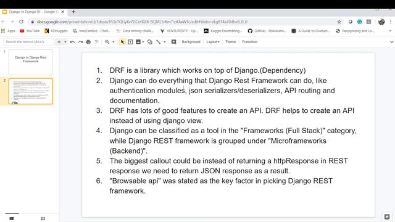395x222 pixels.
Task: Click the browser Forward arrow
Action: [12, 22]
